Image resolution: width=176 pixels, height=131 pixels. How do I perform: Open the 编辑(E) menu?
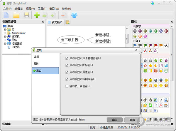click(19, 9)
